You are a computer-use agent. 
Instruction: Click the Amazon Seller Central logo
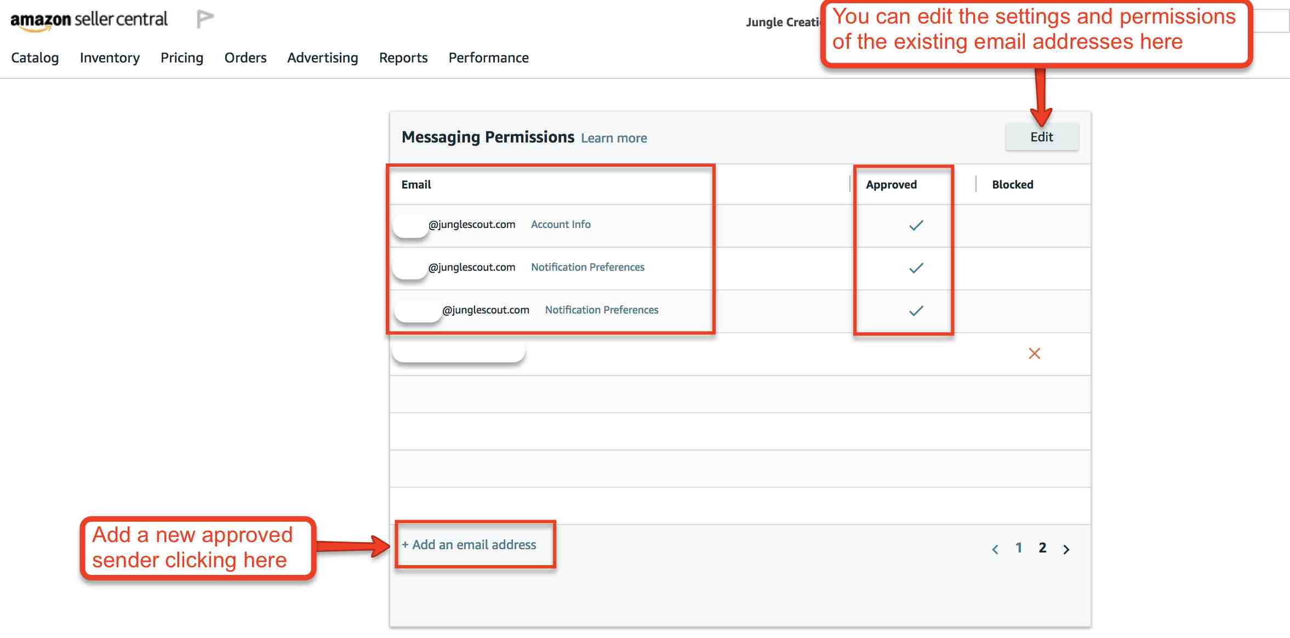[89, 20]
